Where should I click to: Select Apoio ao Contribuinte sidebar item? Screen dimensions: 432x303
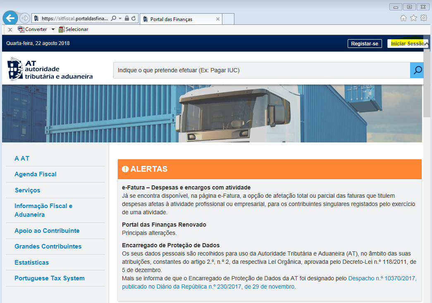click(x=47, y=231)
